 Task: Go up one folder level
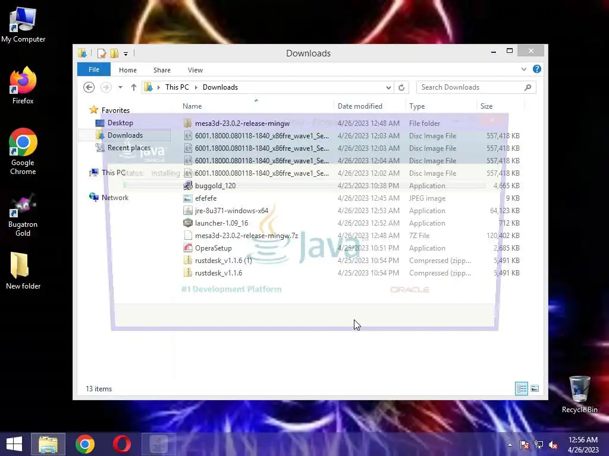tap(134, 87)
